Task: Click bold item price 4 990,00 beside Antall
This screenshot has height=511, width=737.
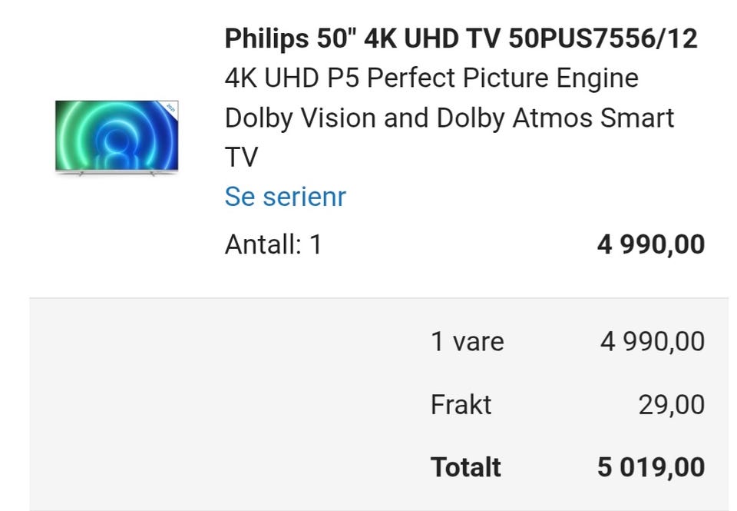Action: 651,244
